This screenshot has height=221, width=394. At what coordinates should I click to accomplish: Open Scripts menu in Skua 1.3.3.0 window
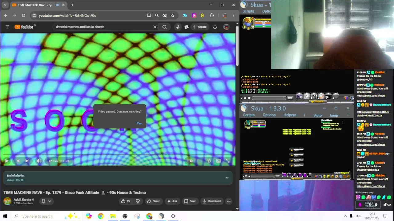[x=249, y=115]
